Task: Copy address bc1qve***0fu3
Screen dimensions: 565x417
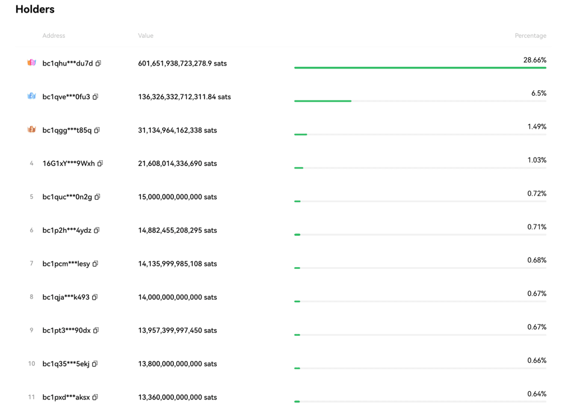Action: point(95,97)
